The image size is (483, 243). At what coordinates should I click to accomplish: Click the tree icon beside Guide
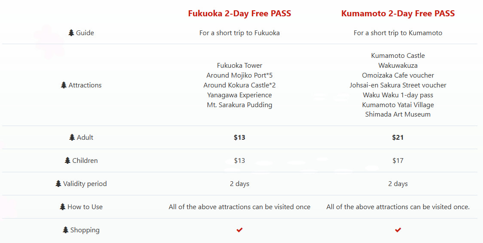pyautogui.click(x=71, y=33)
